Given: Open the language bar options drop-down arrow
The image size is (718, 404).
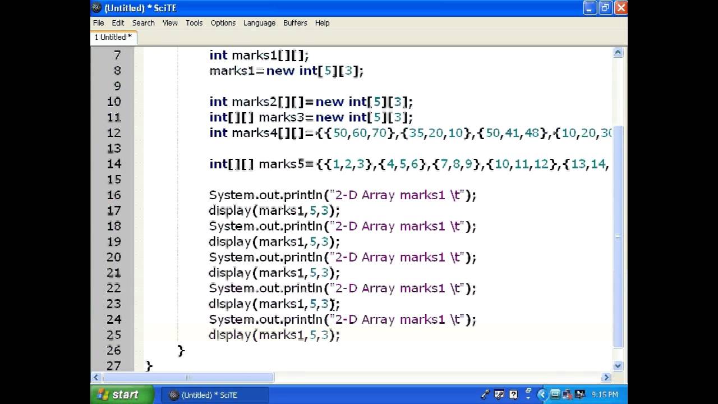Looking at the screenshot, I should tap(528, 399).
